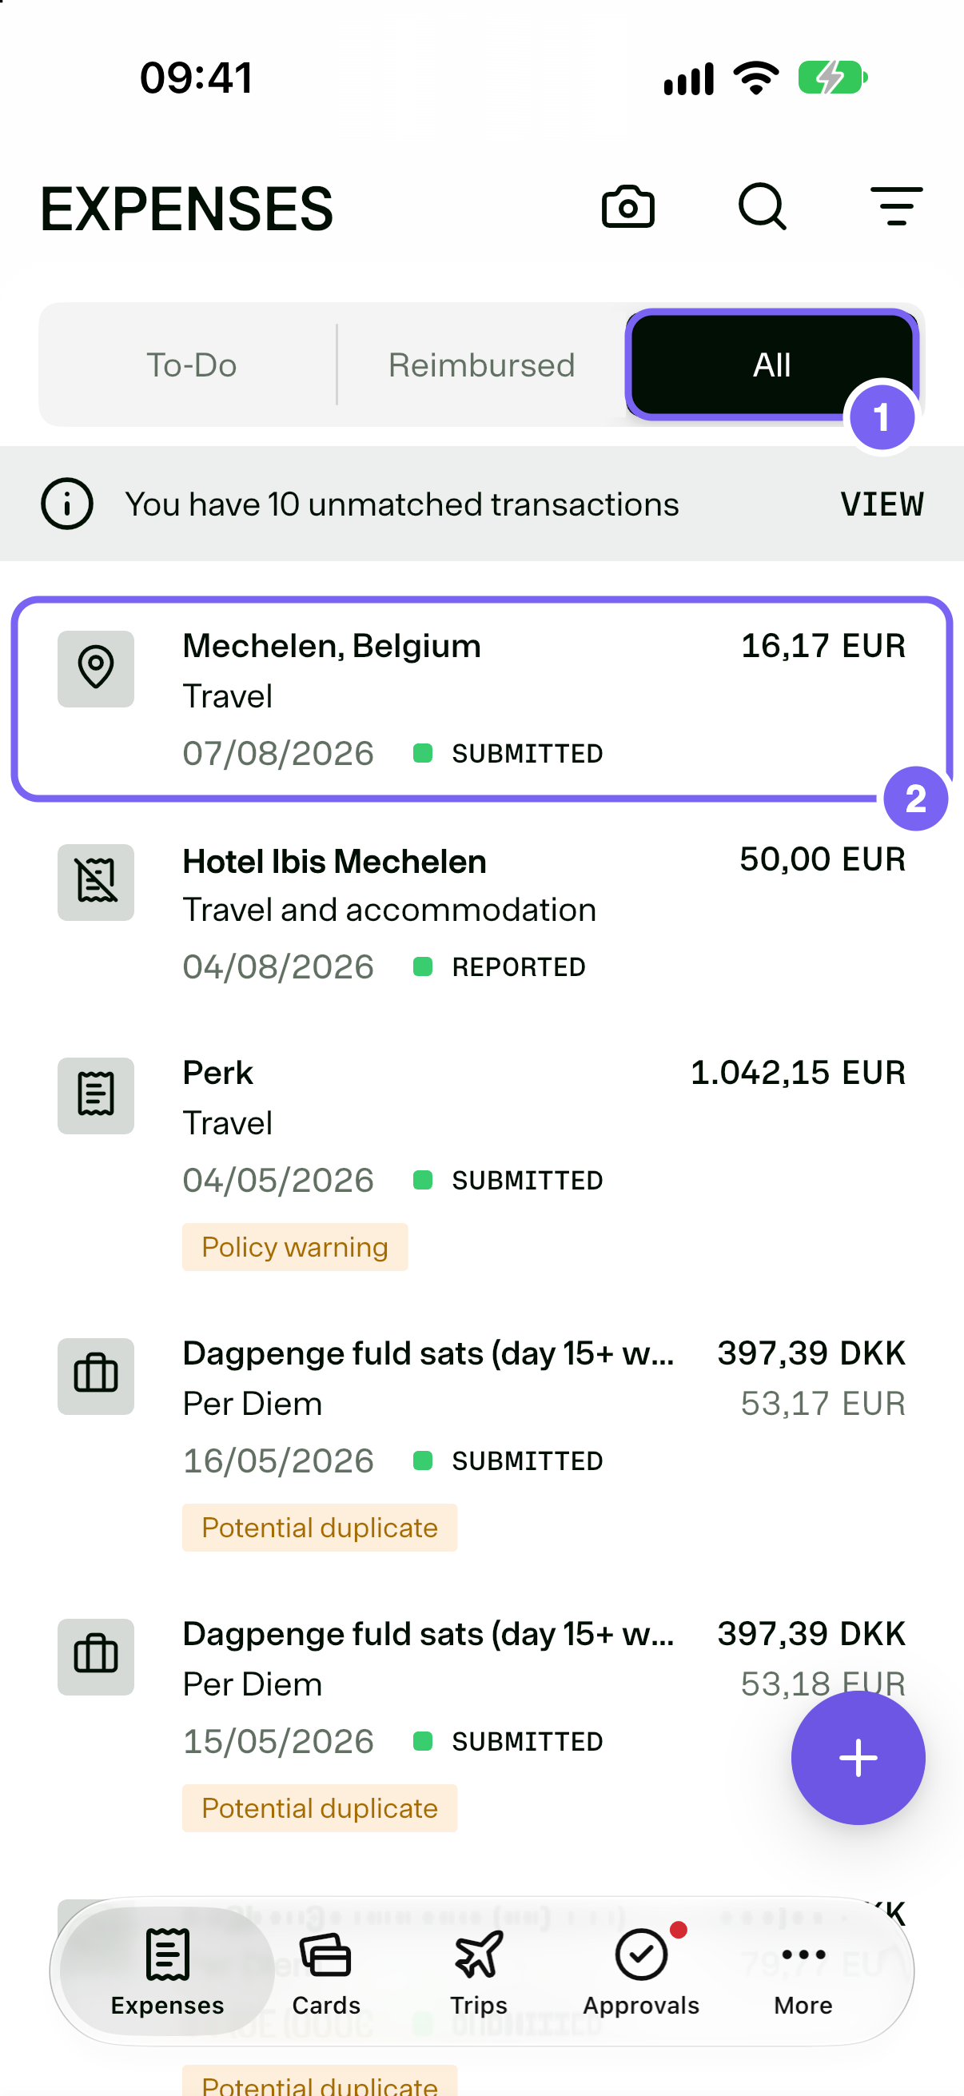This screenshot has width=964, height=2096.
Task: Switch to the Reimbursed tab
Action: [x=481, y=365]
